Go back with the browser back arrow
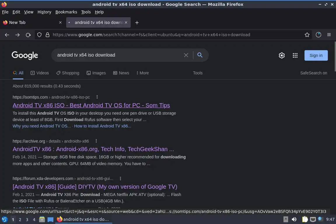The image size is (336, 224). [x=7, y=35]
